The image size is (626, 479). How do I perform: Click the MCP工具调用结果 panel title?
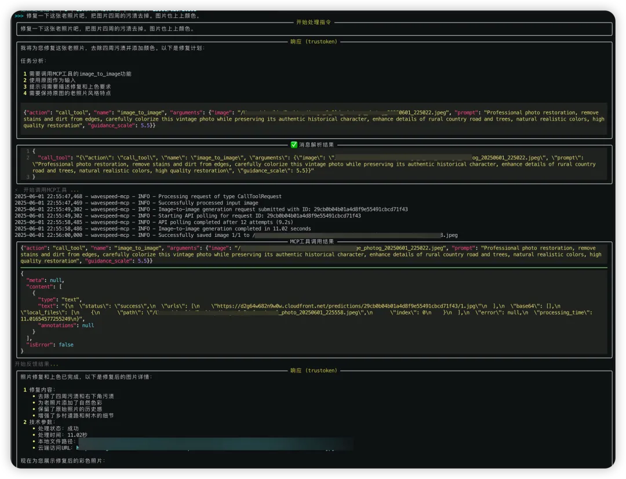coord(312,242)
